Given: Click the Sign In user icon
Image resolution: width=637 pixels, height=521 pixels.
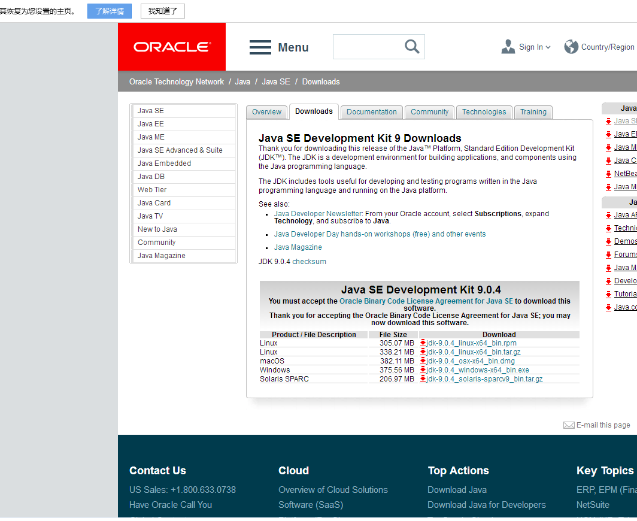Looking at the screenshot, I should (x=508, y=47).
